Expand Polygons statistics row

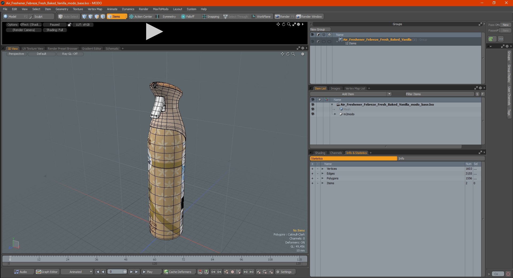pyautogui.click(x=322, y=179)
